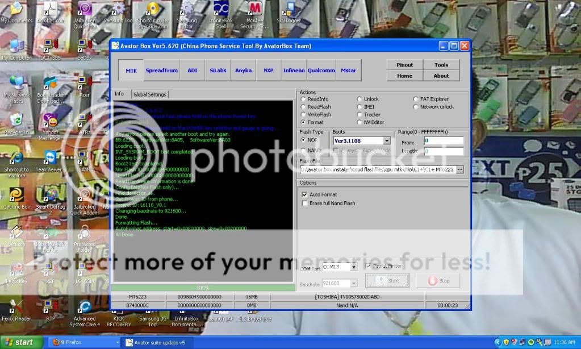Click the Pinout button
Screen dimensions: 581x349
pos(404,65)
